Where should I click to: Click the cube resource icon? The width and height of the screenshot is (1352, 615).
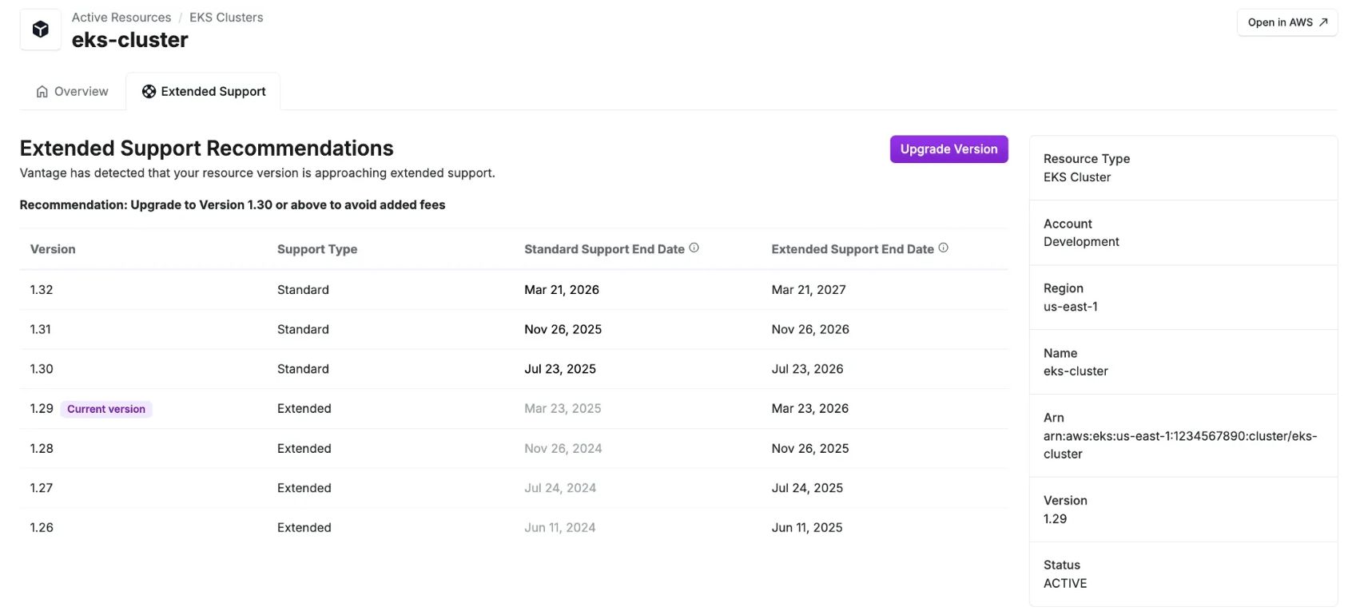(x=41, y=30)
